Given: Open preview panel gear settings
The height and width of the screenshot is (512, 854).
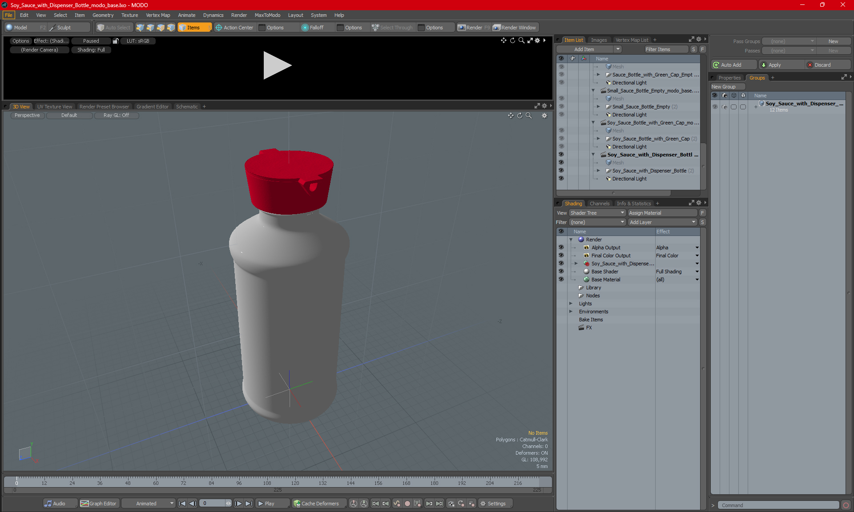Looking at the screenshot, I should click(x=537, y=40).
